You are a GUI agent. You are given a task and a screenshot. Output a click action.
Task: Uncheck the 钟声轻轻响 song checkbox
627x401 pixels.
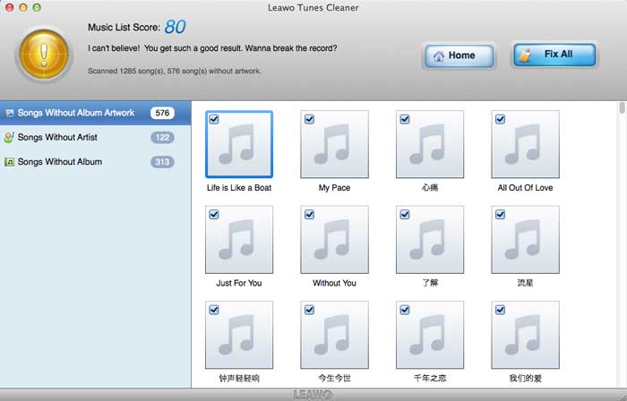tap(214, 310)
